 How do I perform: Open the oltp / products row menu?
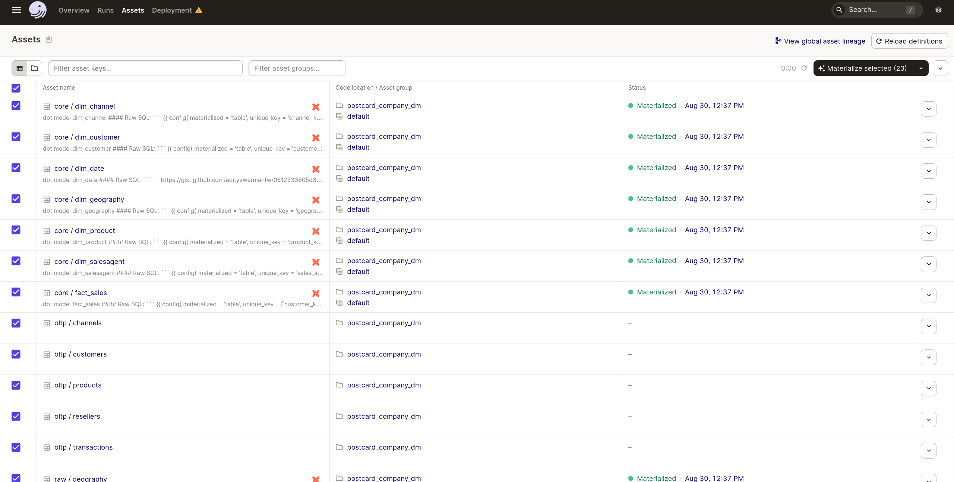(x=928, y=389)
